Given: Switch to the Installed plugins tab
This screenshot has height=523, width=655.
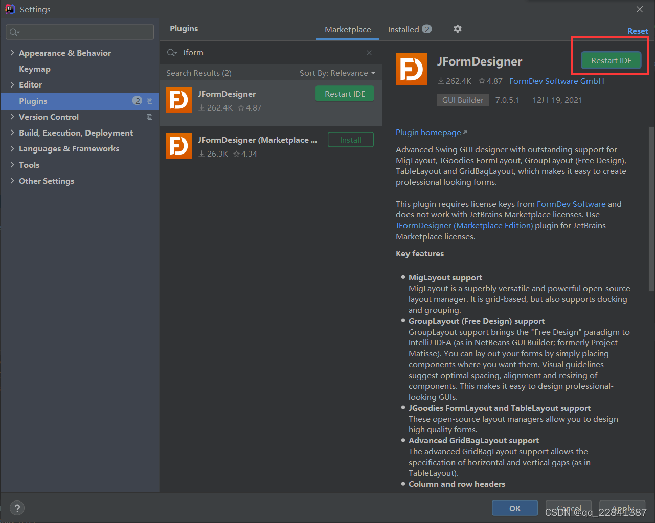Looking at the screenshot, I should [x=404, y=29].
